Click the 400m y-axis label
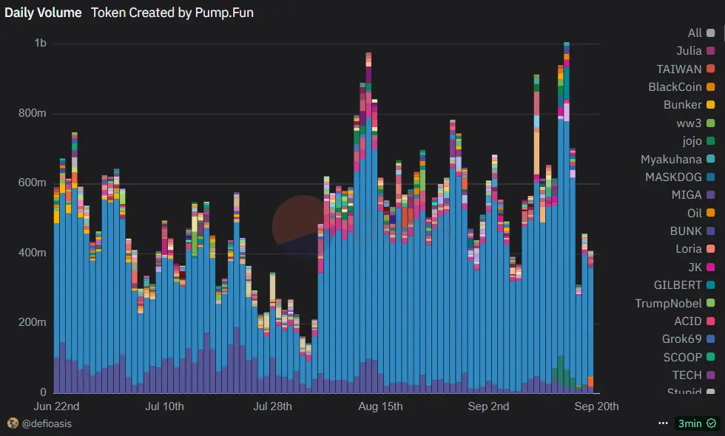Screen dimensions: 725x436 point(33,253)
